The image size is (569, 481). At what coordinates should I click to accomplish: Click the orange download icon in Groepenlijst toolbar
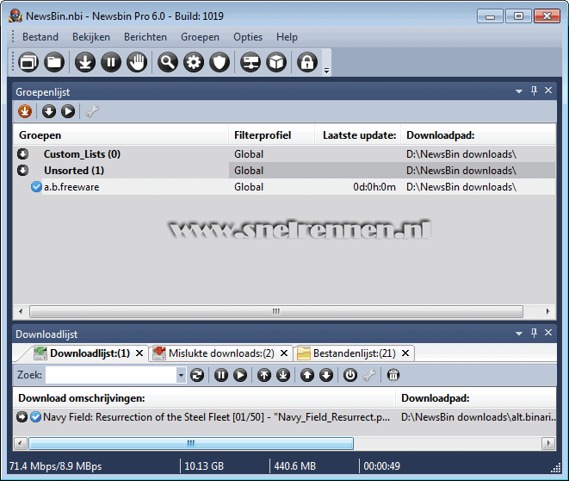[x=25, y=111]
